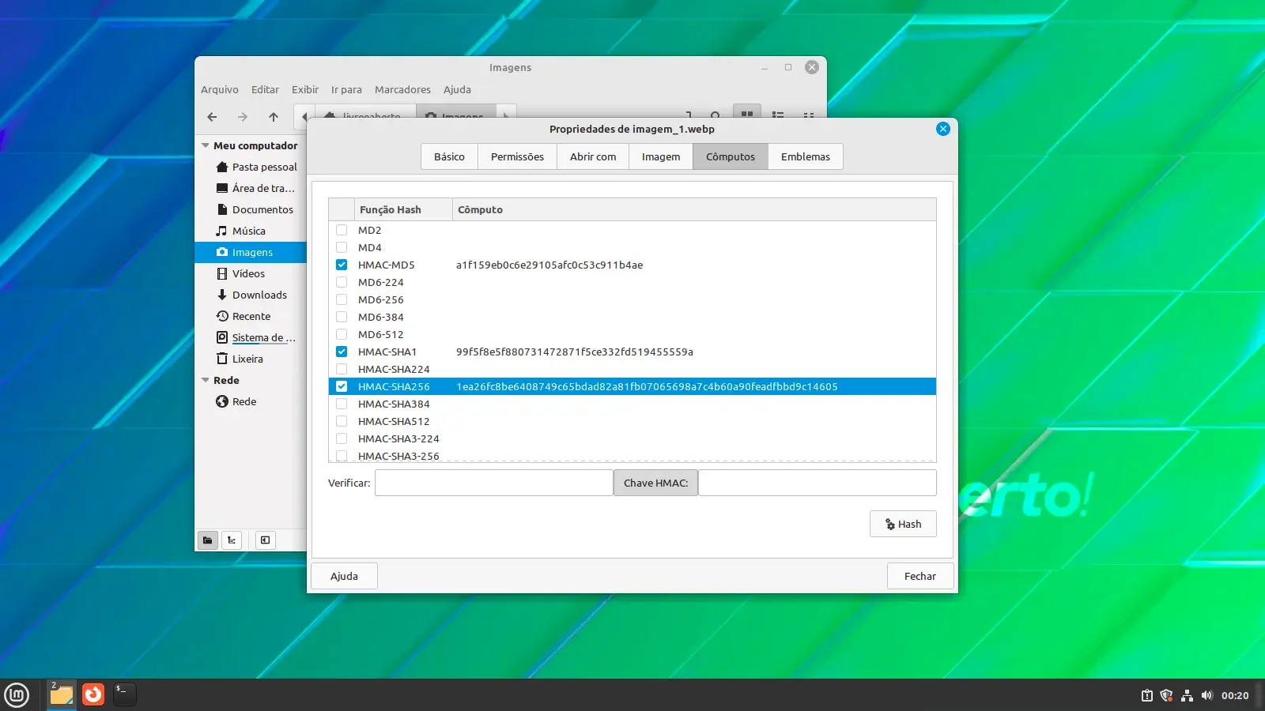1265x711 pixels.
Task: Open Rede network location in sidebar
Action: click(x=236, y=401)
